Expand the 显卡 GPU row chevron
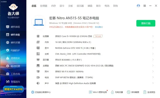 point(153,48)
